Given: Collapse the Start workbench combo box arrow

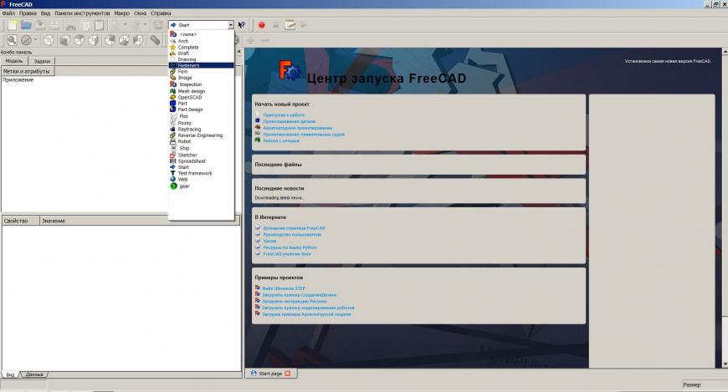Looking at the screenshot, I should click(231, 25).
